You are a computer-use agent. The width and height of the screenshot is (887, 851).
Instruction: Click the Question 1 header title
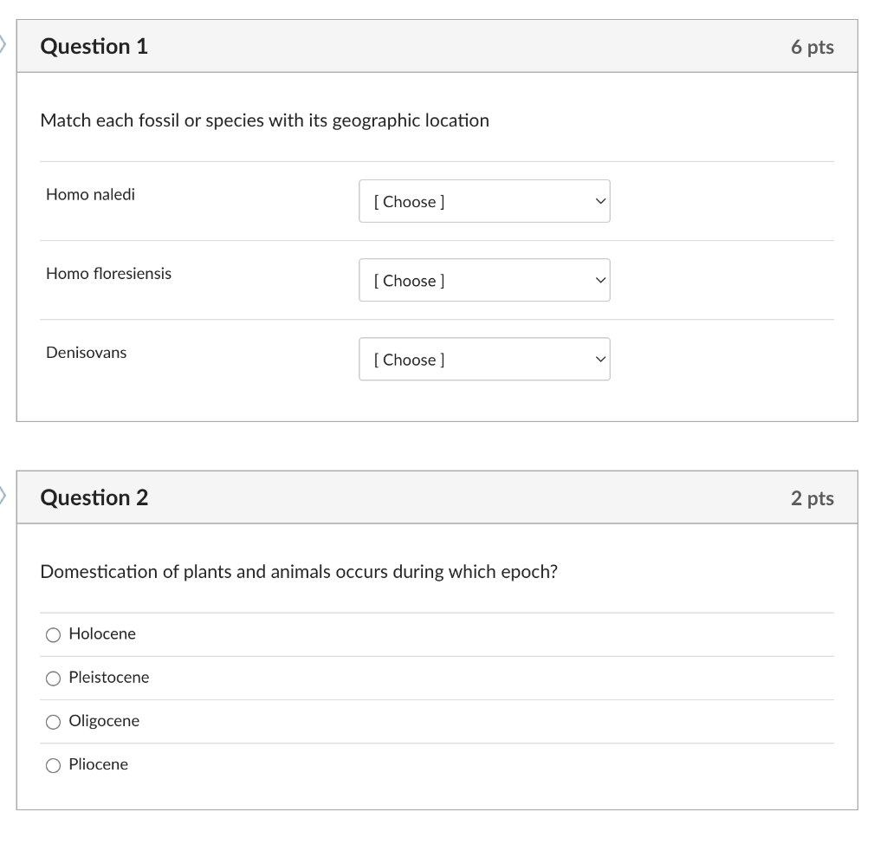[x=94, y=46]
